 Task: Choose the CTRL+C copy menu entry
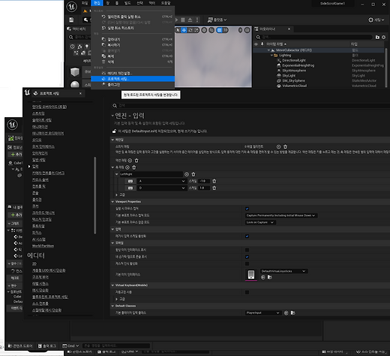133,45
